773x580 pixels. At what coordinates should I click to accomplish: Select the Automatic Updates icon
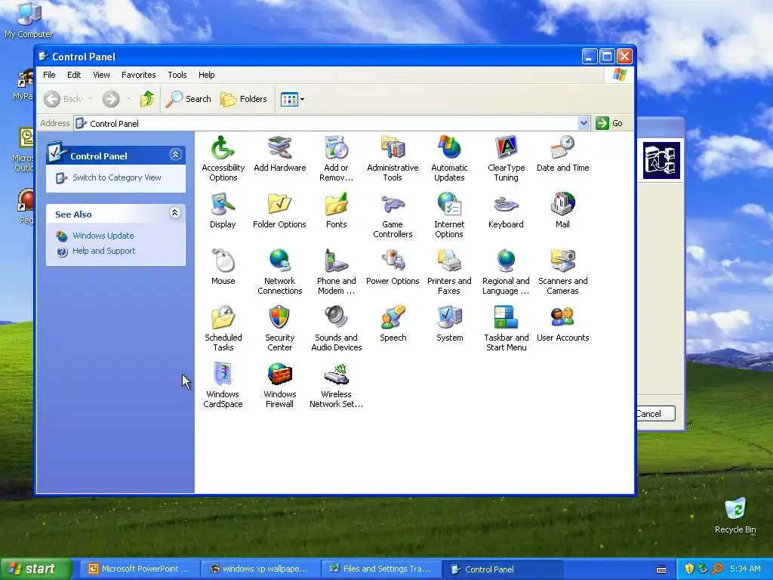[449, 148]
